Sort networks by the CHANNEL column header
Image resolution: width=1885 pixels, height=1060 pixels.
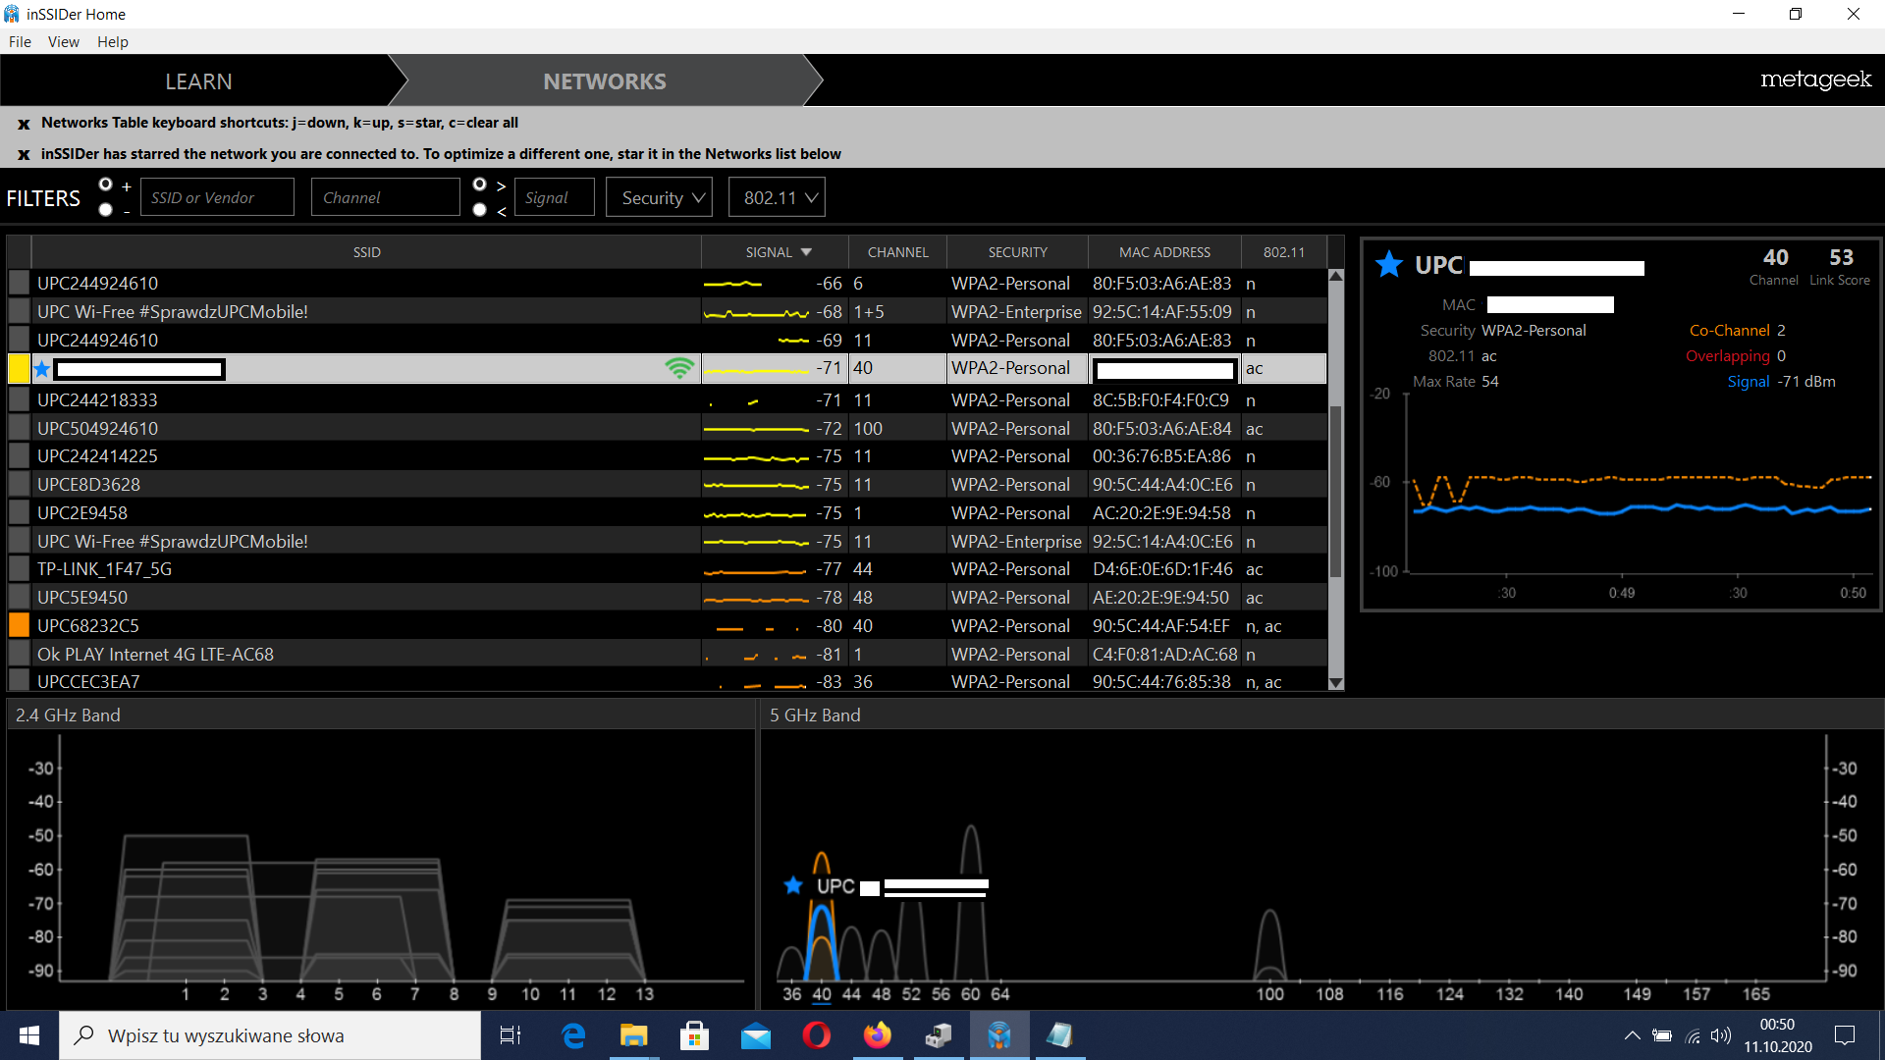897,252
